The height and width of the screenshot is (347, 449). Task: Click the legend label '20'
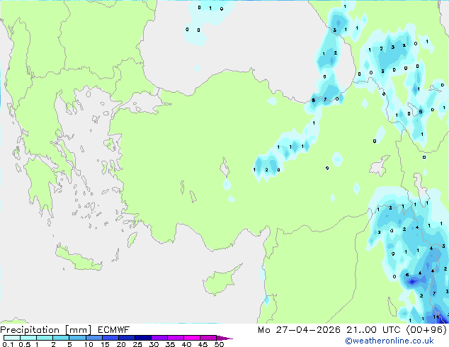point(121,344)
